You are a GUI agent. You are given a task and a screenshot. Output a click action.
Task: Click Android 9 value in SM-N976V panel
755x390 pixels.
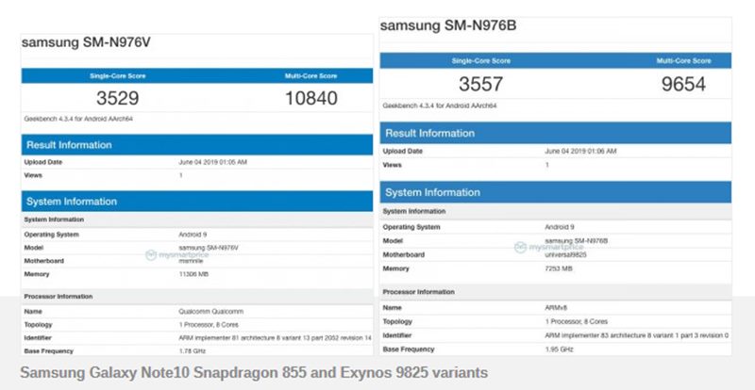tap(193, 235)
